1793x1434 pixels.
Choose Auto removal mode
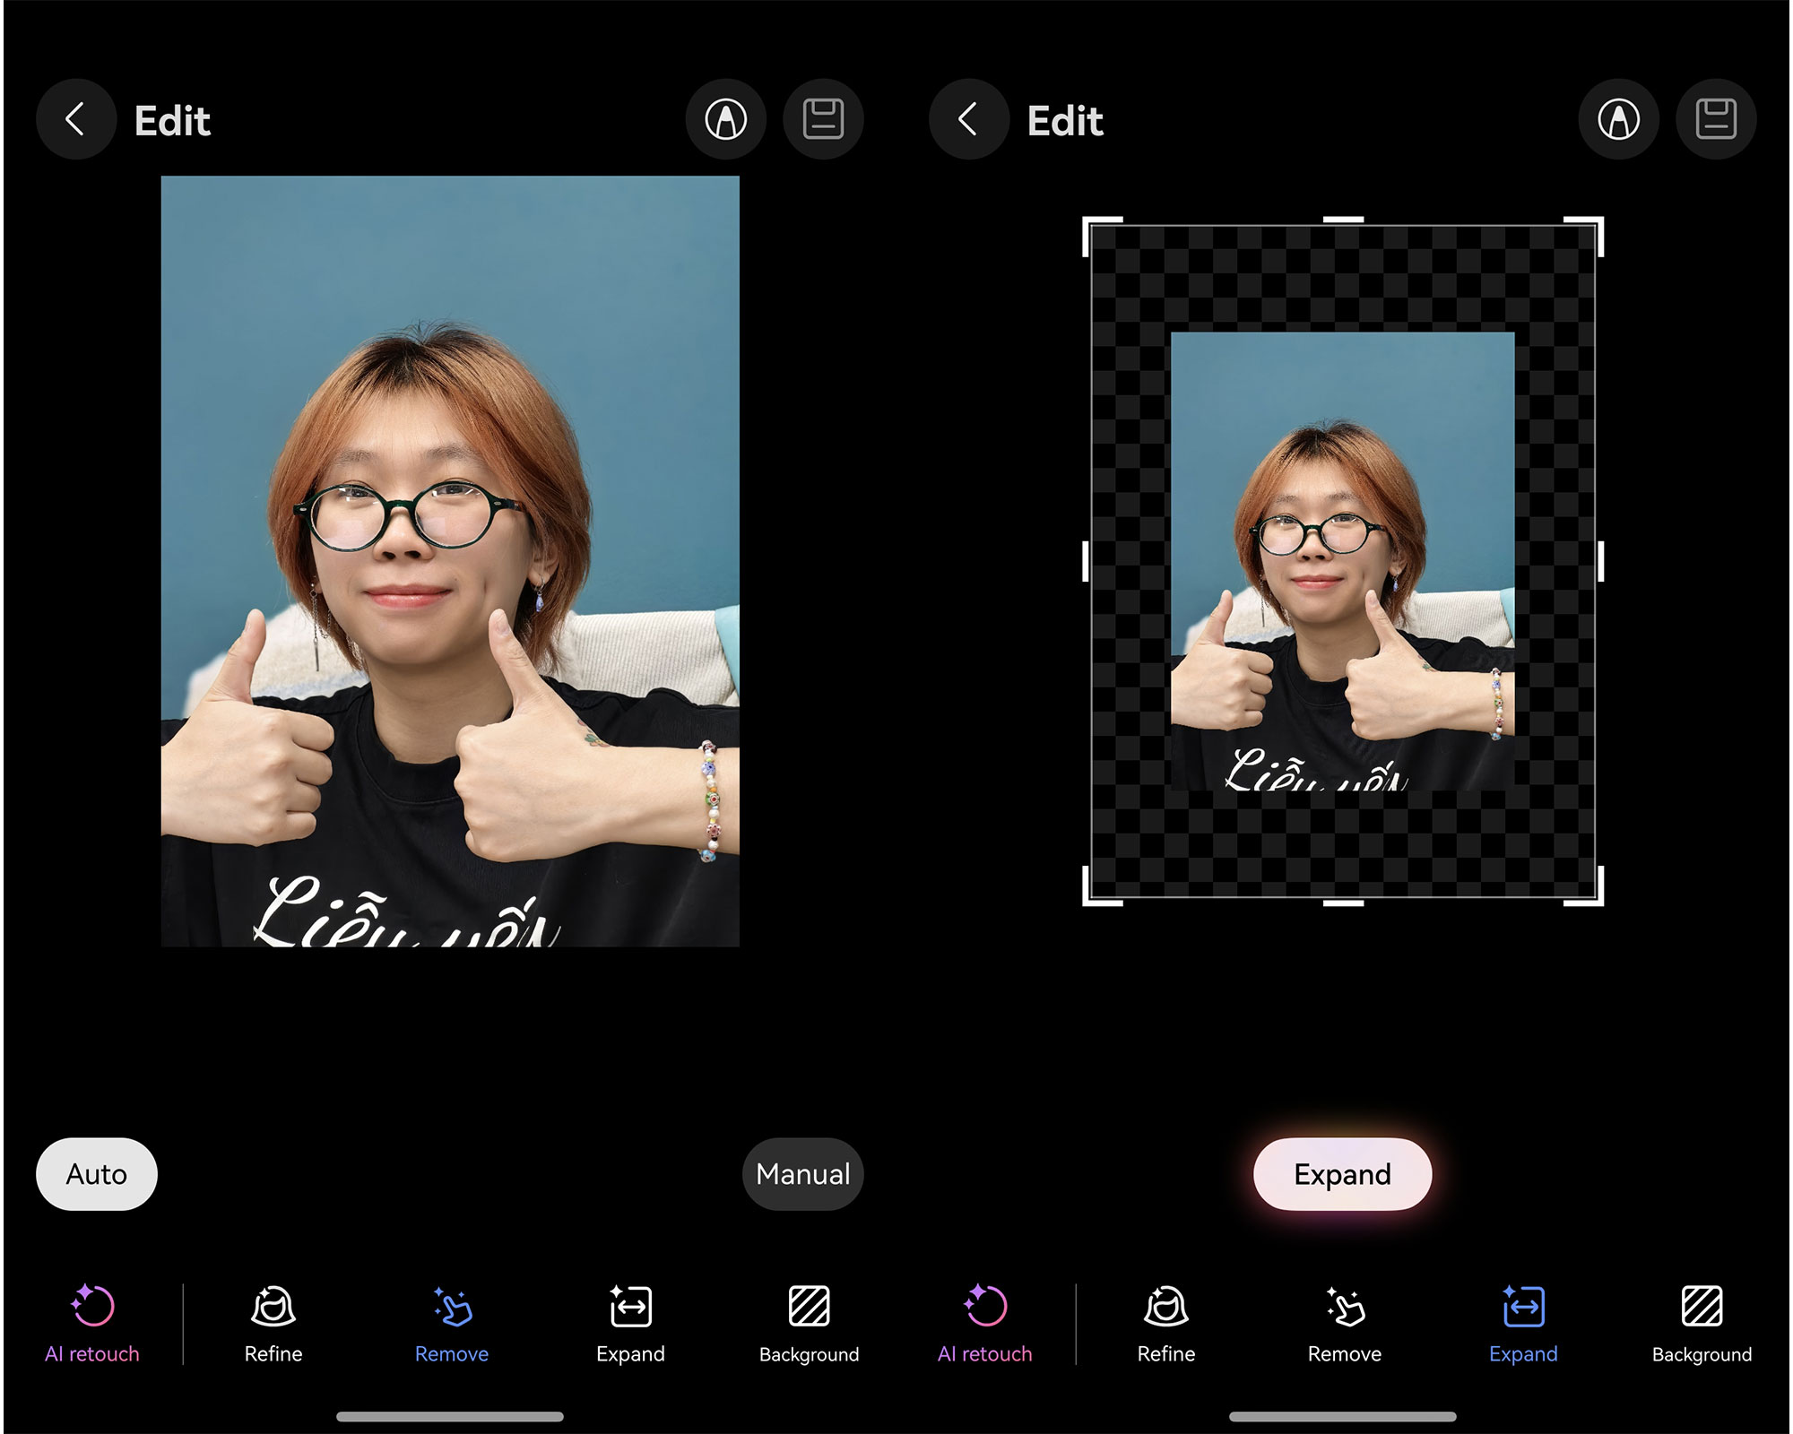pyautogui.click(x=97, y=1174)
